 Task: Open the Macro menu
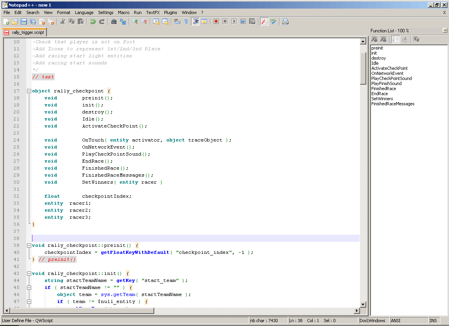(123, 12)
